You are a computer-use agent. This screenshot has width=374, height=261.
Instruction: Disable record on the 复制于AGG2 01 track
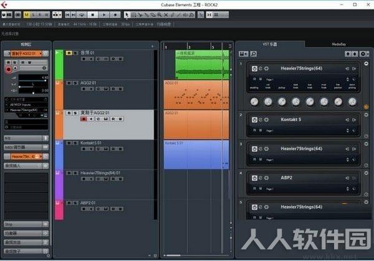tap(84, 119)
